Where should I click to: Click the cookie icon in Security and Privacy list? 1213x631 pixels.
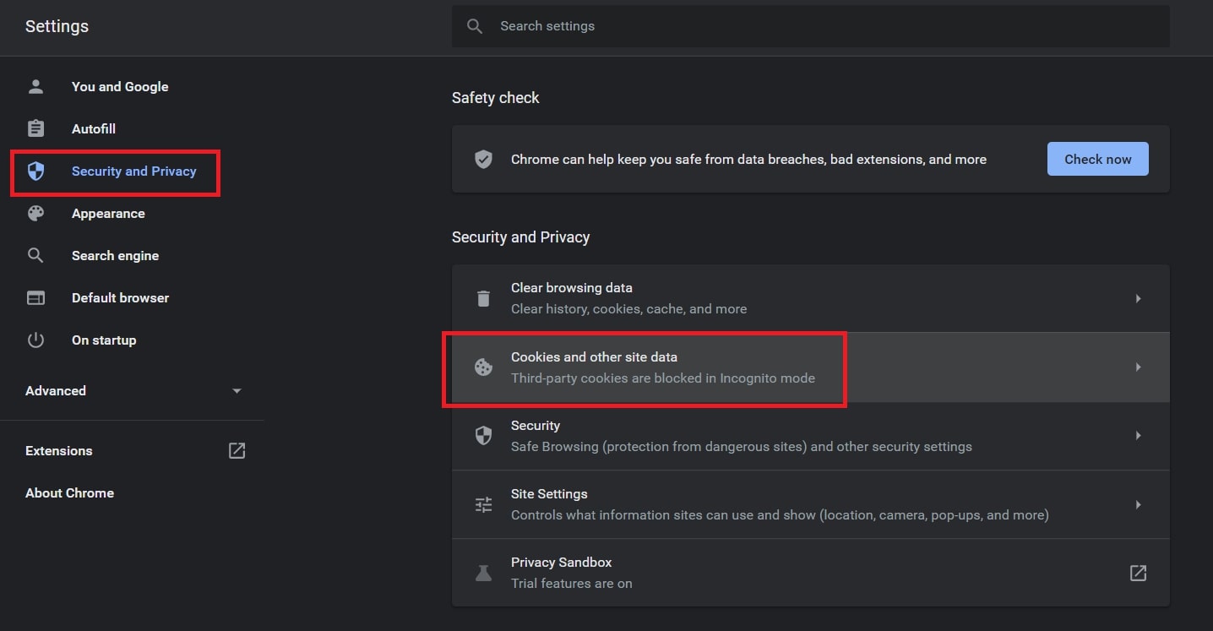point(483,367)
